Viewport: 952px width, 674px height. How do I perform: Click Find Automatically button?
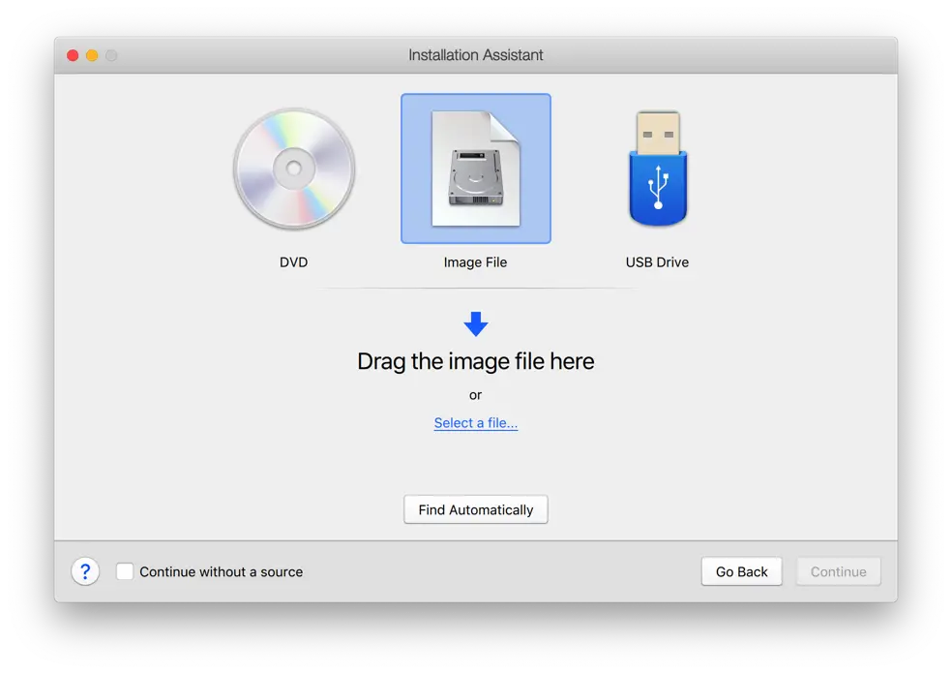(x=476, y=509)
